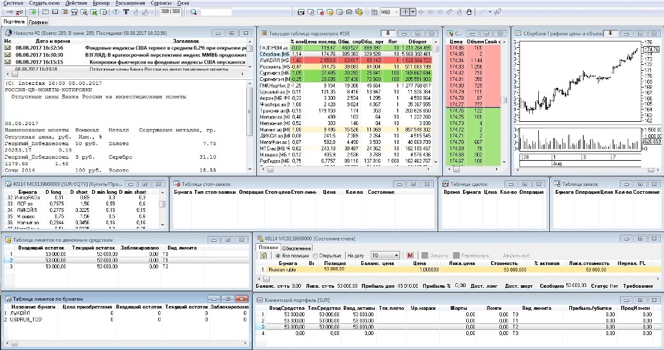664x350 pixels.
Task: Click the Роснефть row in parameters table
Action: tap(345, 67)
